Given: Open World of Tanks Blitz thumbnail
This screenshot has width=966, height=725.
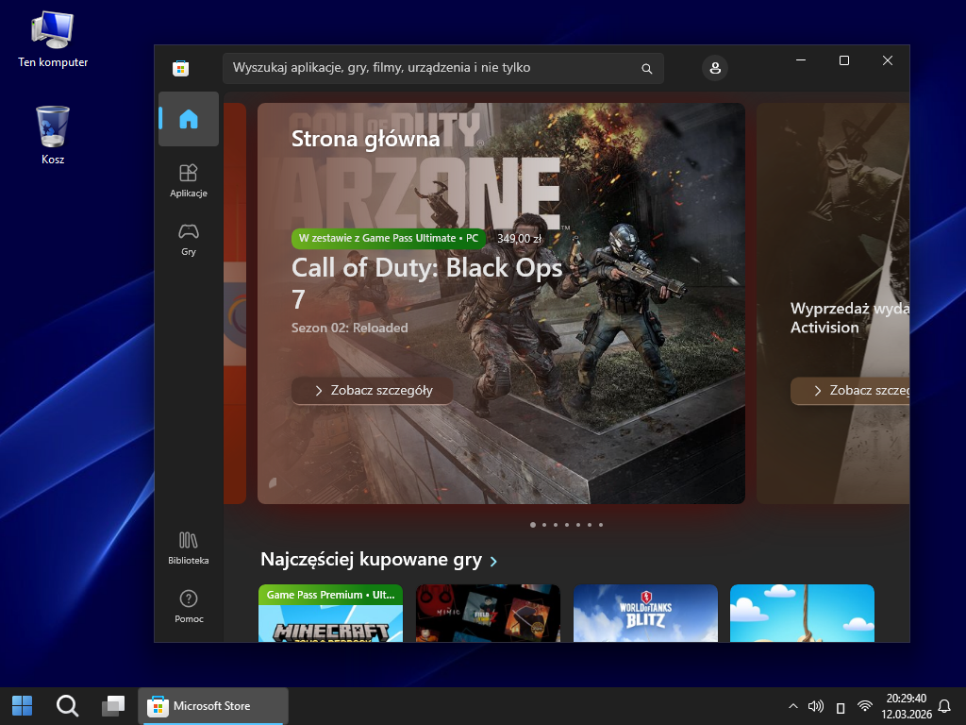Looking at the screenshot, I should (645, 614).
